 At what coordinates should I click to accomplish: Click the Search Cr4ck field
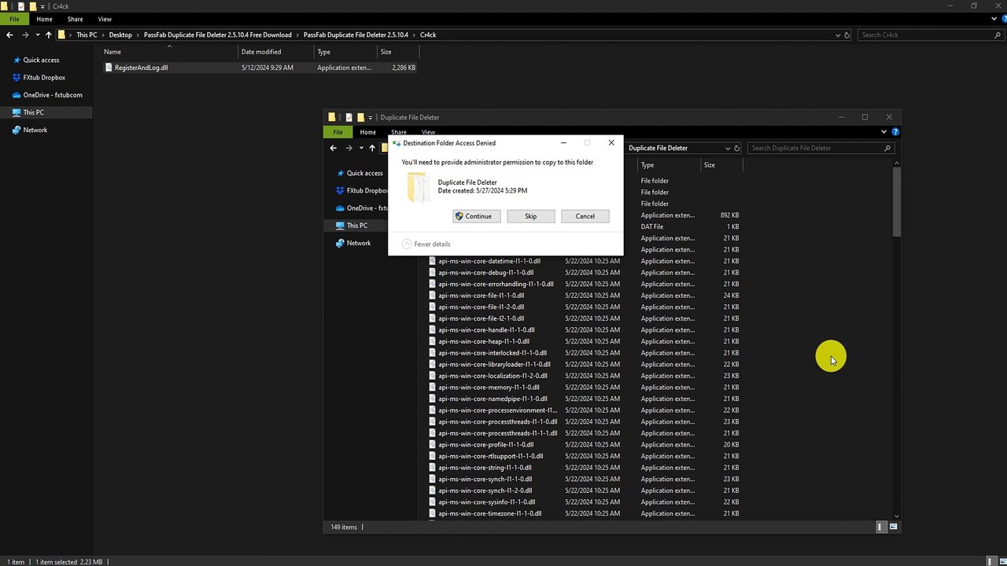[929, 35]
